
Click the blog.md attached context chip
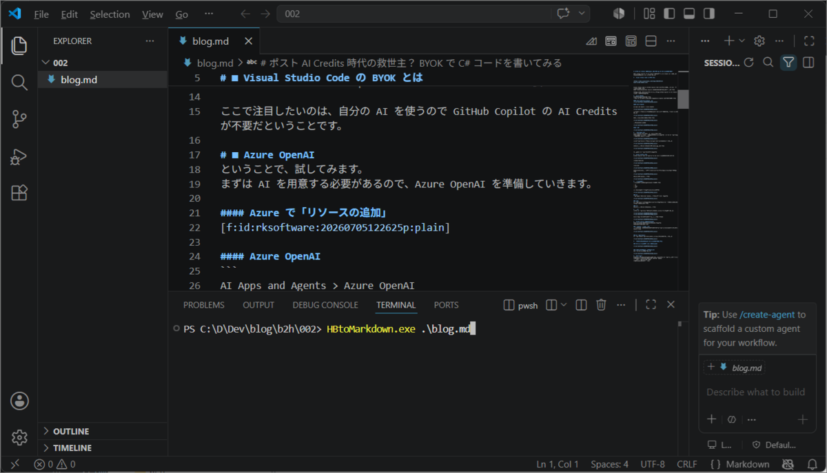[x=735, y=368]
